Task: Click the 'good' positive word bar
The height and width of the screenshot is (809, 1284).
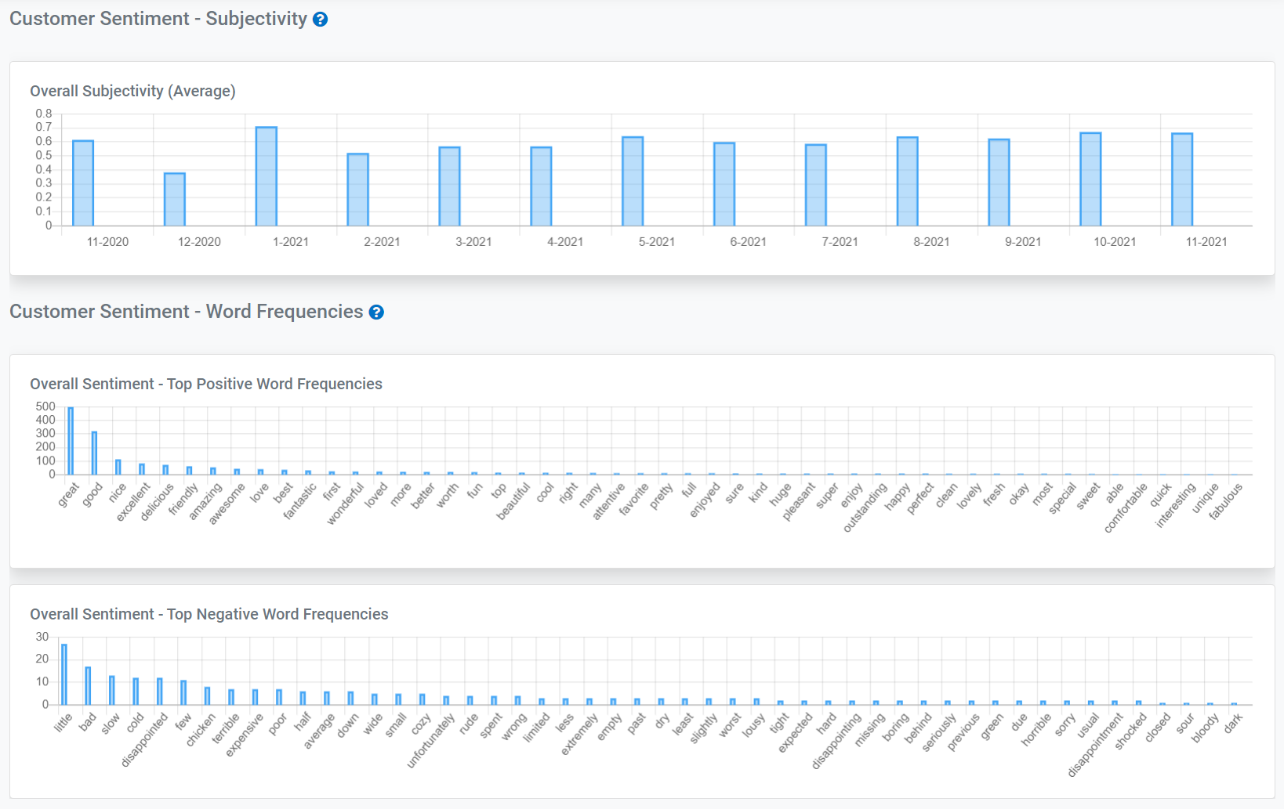Action: [x=94, y=453]
